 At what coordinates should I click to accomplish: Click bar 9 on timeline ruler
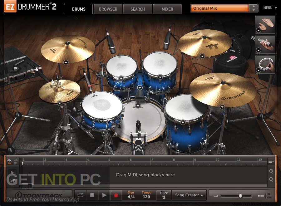click(x=195, y=159)
